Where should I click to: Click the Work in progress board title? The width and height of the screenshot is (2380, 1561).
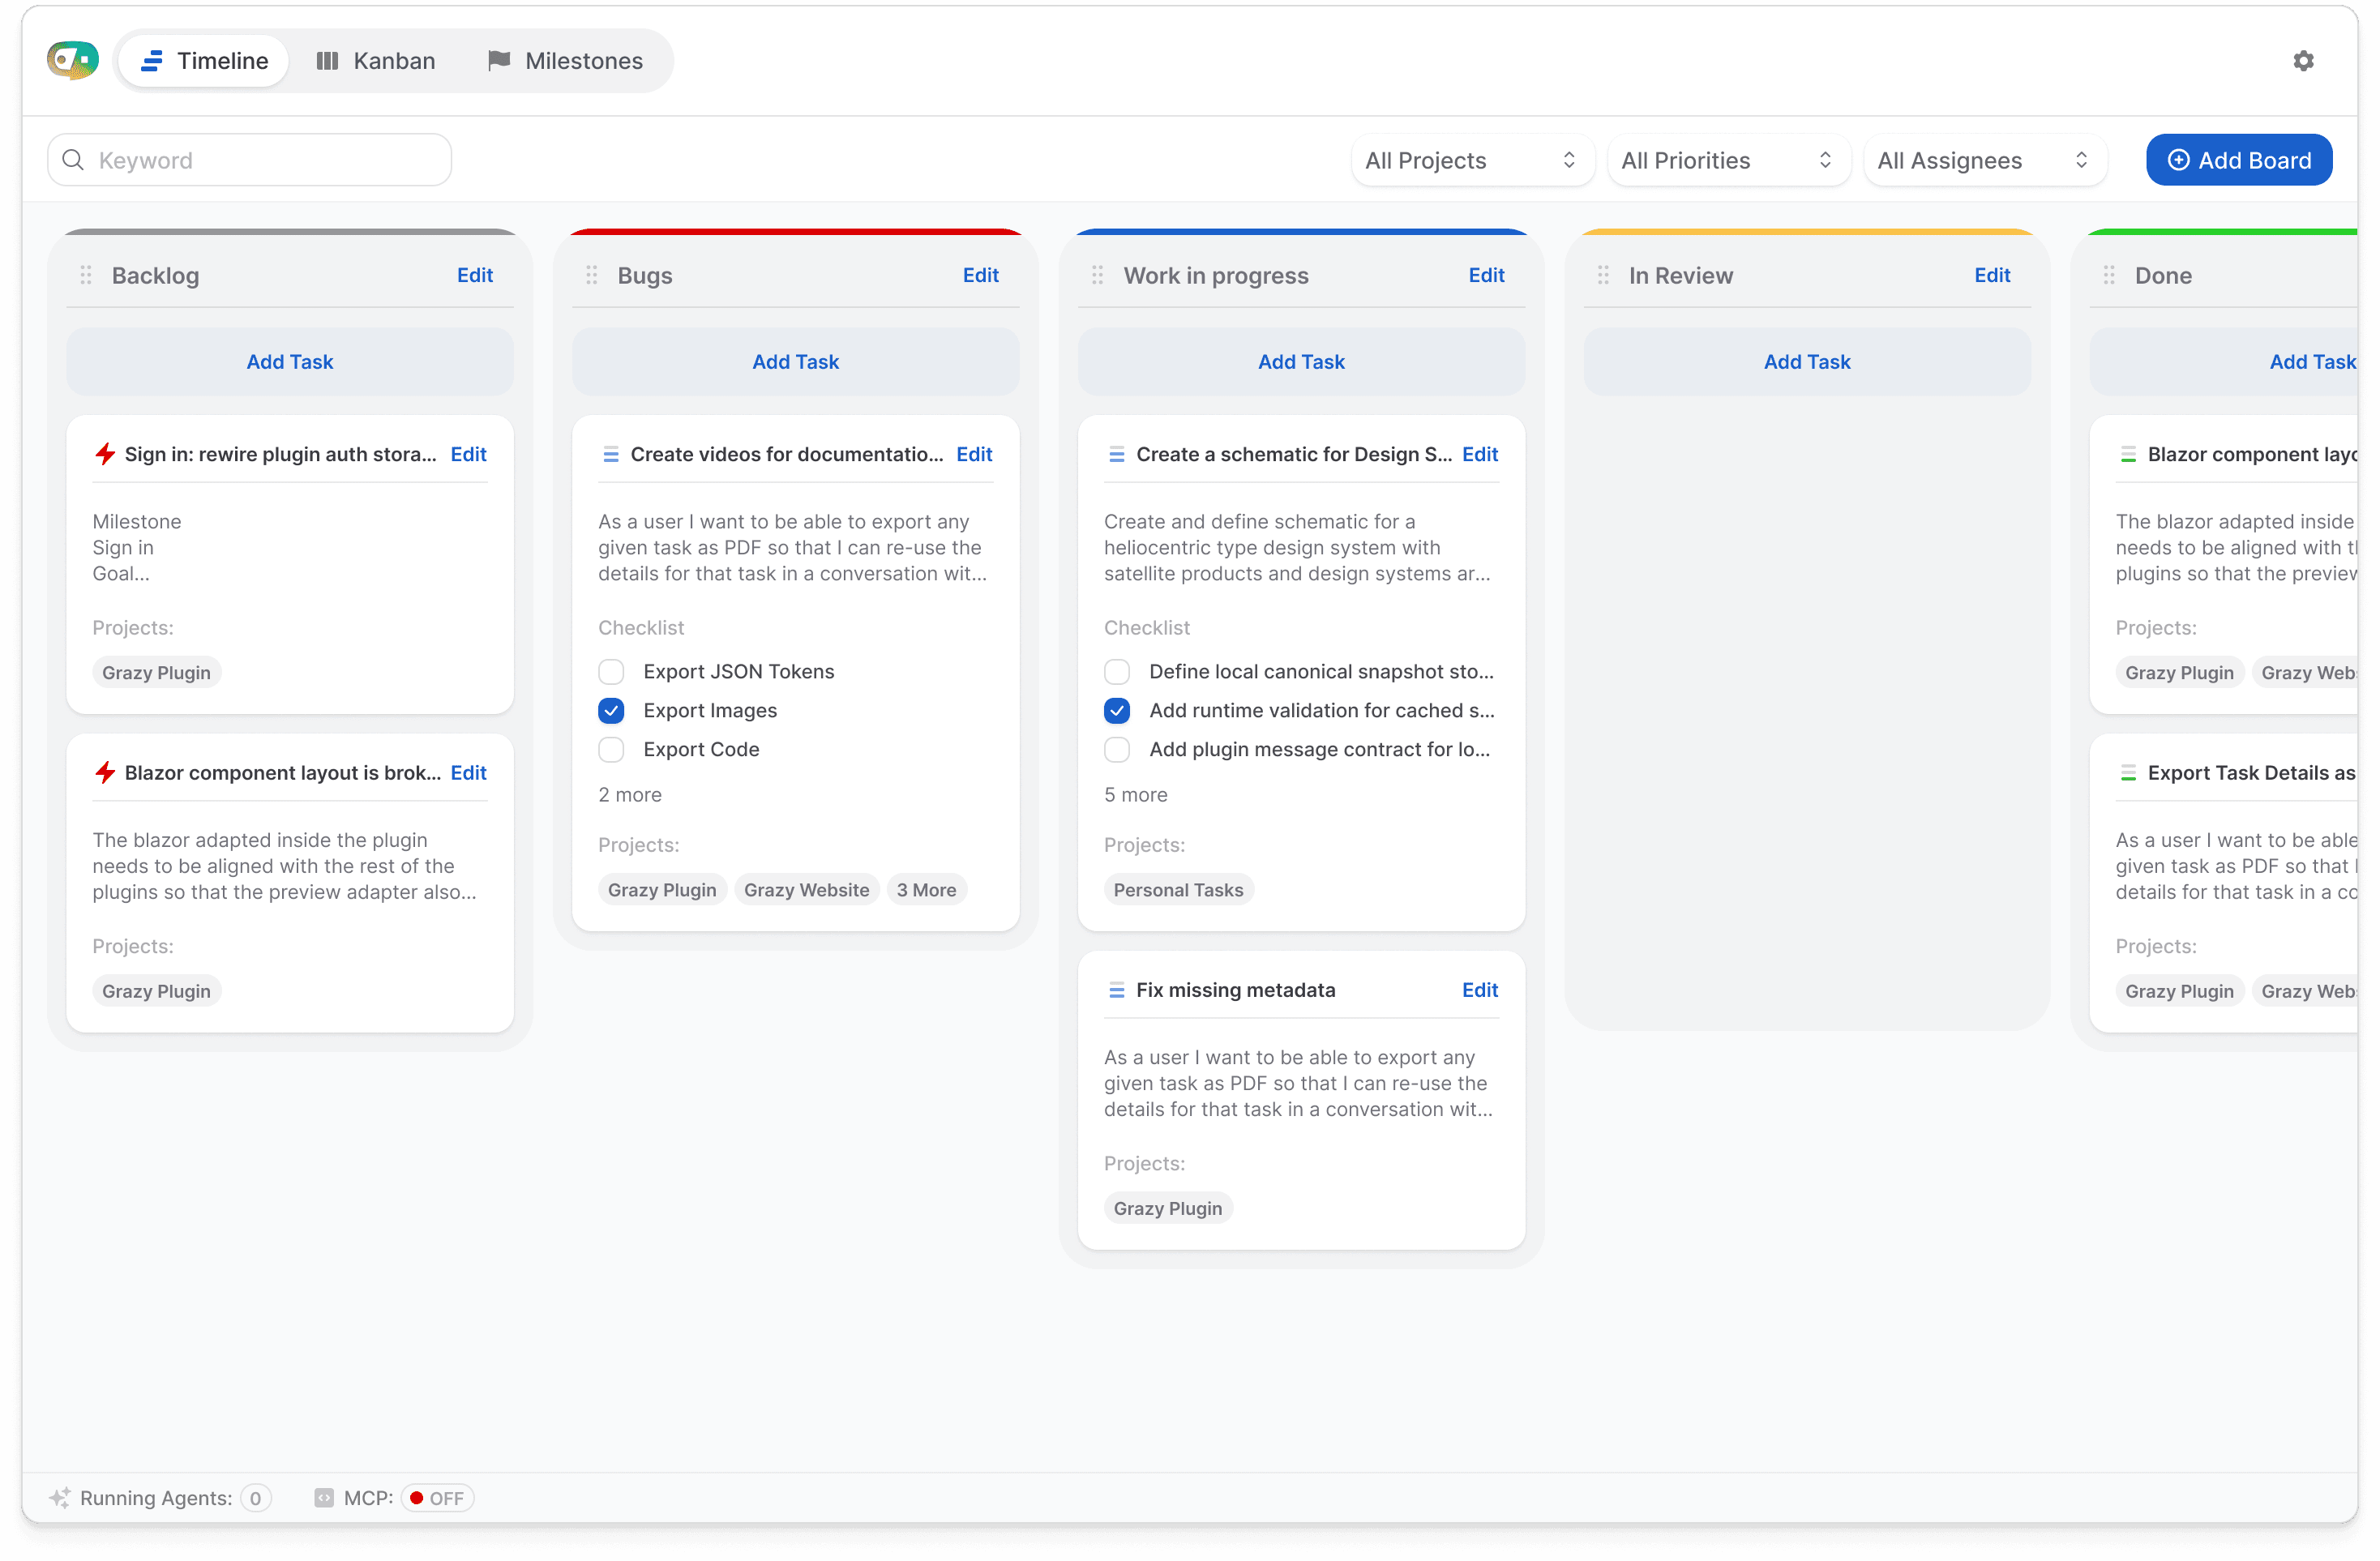click(x=1216, y=275)
